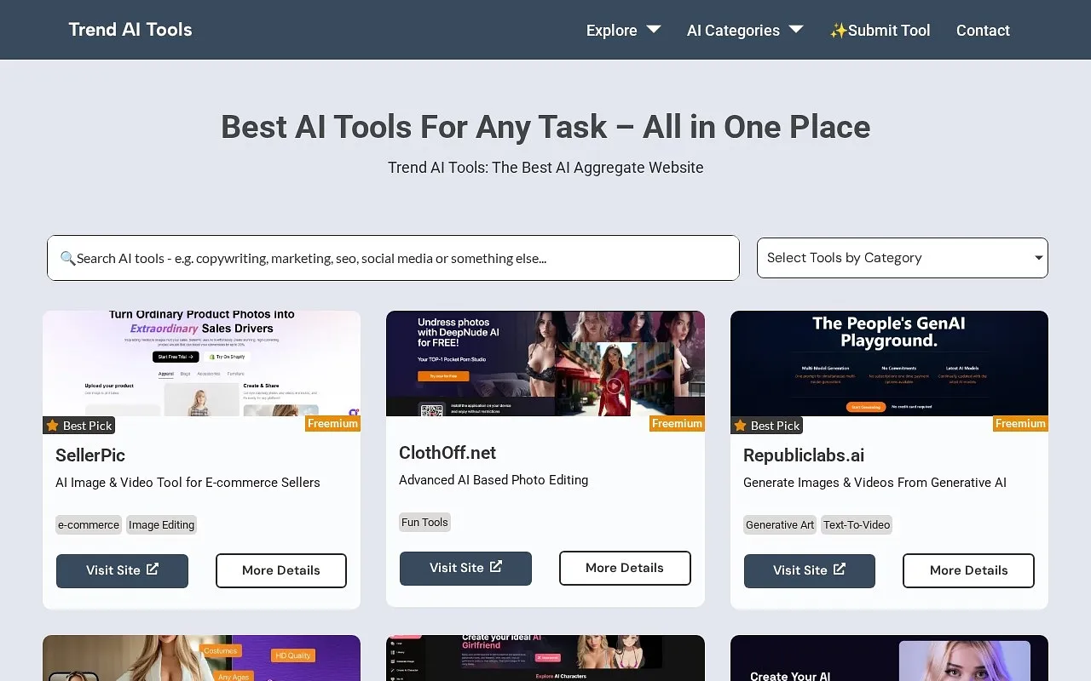Open More Details for ClothOff.net
Viewport: 1091px width, 681px height.
(625, 568)
